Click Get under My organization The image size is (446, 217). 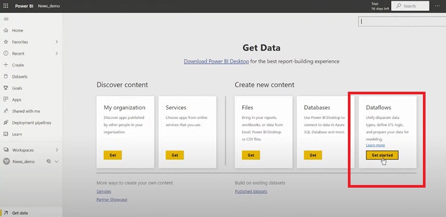(113, 155)
